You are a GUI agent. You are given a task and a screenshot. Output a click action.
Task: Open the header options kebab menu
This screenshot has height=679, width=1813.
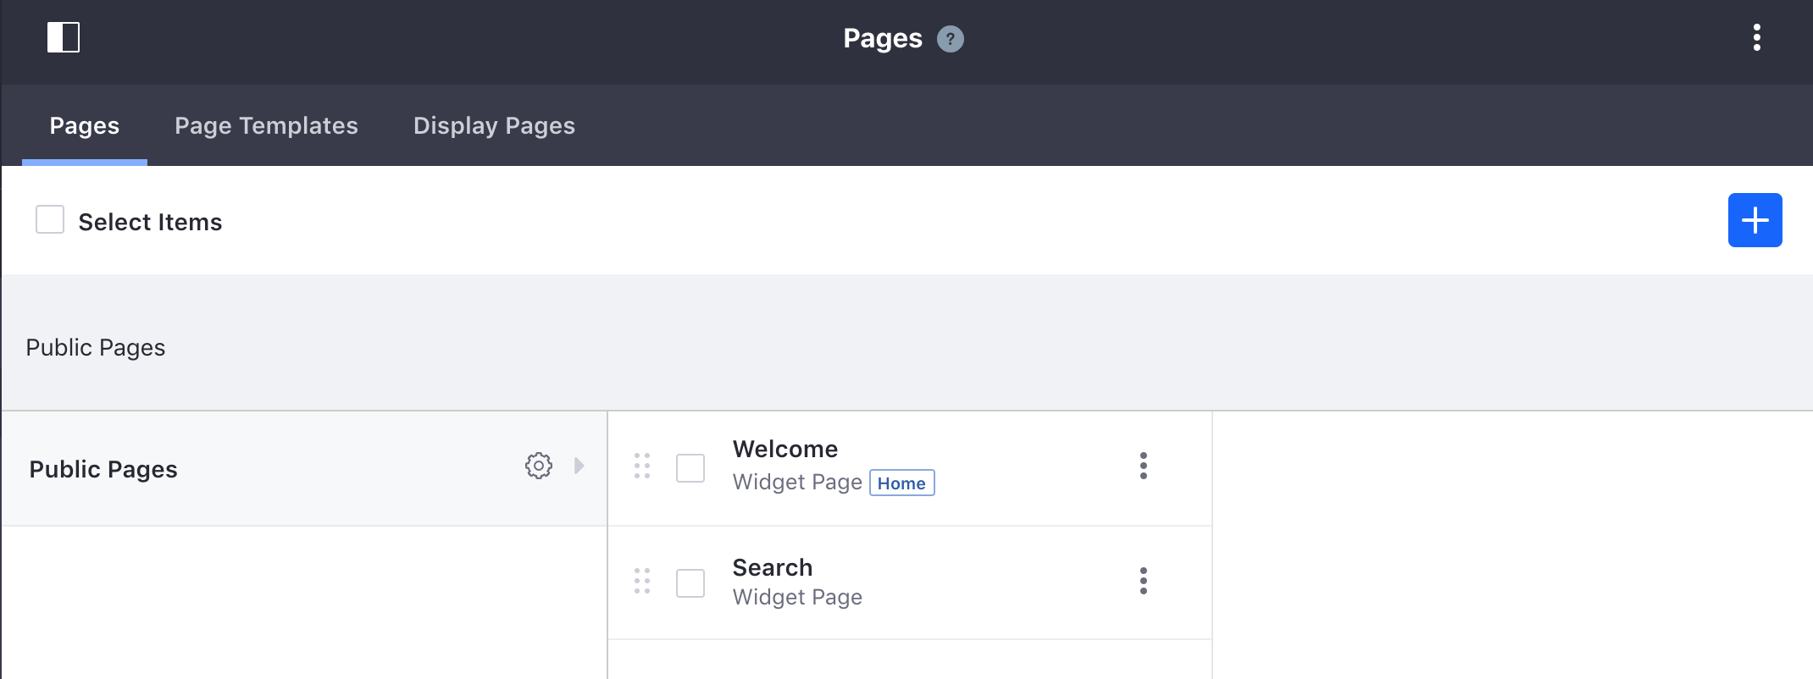[x=1757, y=37]
